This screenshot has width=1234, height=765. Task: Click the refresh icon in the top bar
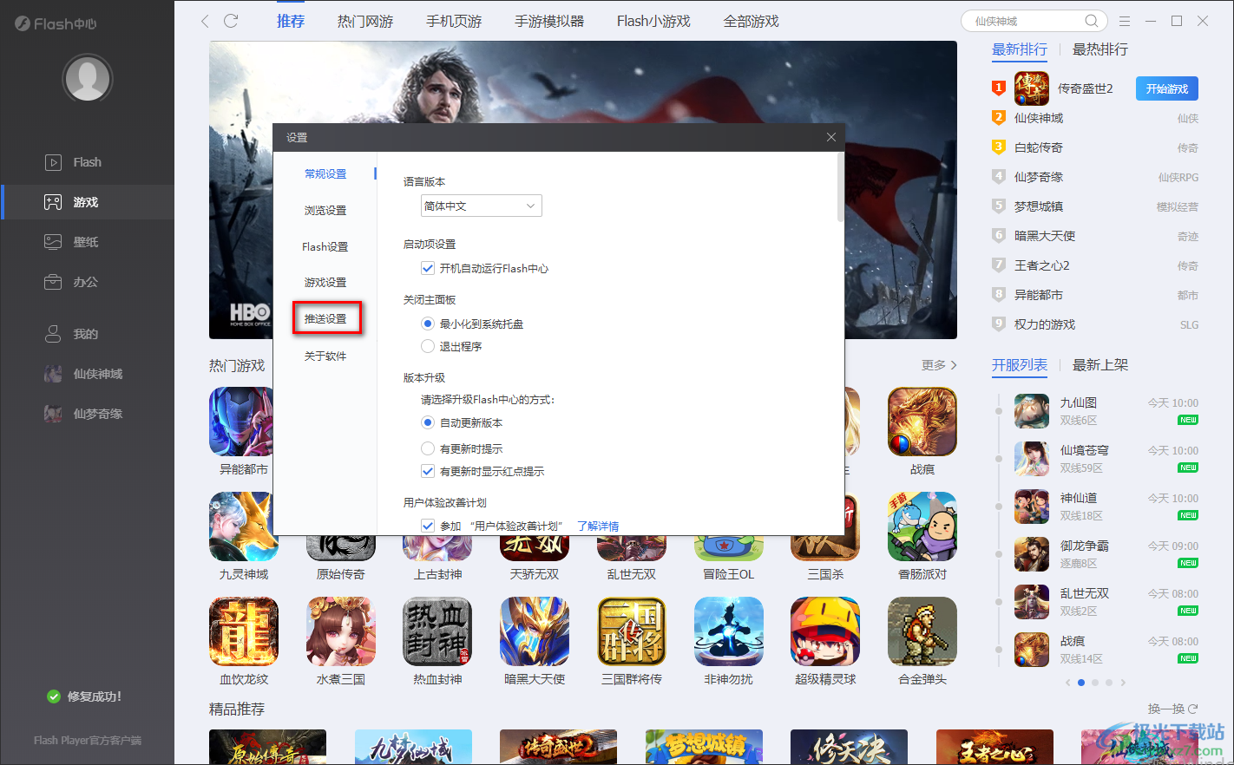tap(231, 21)
